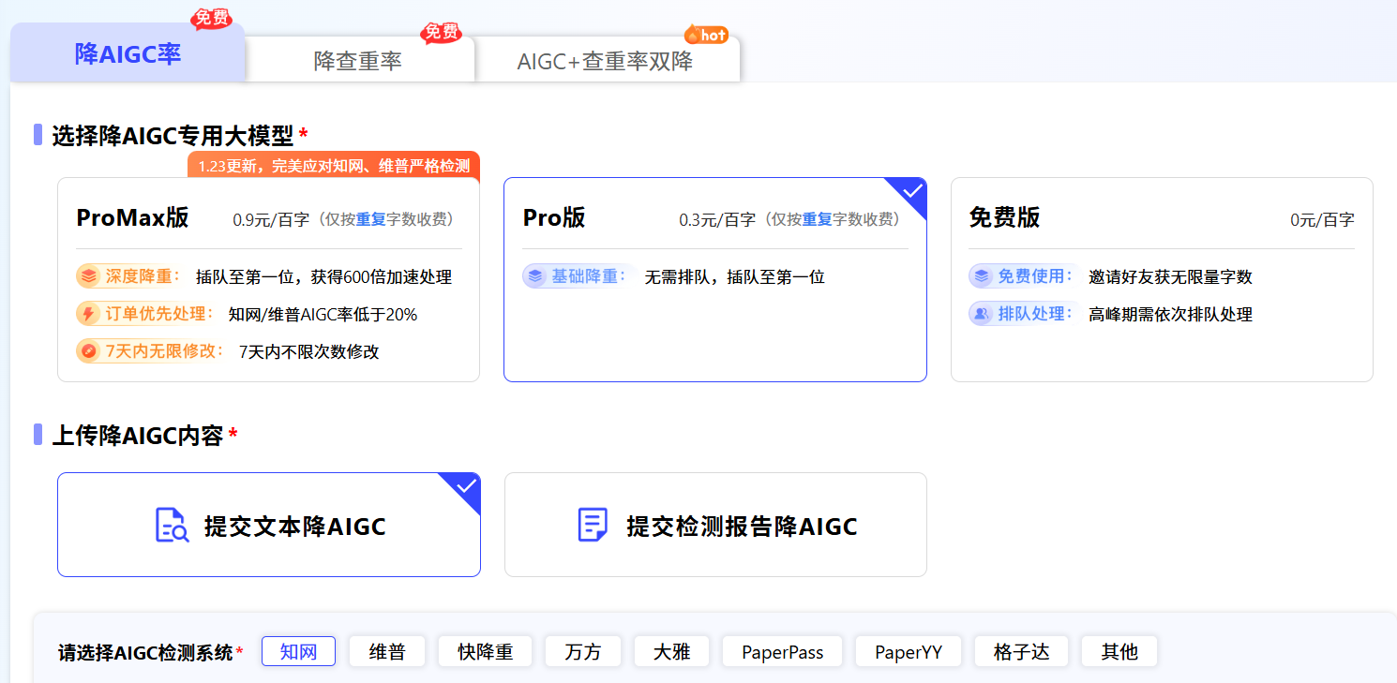Select 维普 as the detection system
This screenshot has height=683, width=1397.
(x=387, y=651)
